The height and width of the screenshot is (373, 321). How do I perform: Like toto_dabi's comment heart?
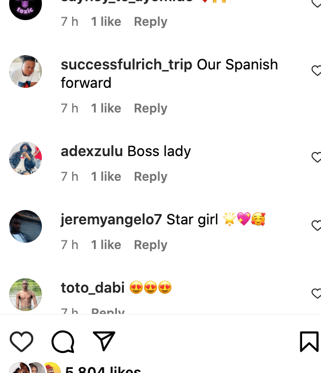(316, 293)
